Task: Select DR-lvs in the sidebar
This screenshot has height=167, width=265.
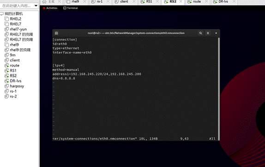Action: coord(16,81)
